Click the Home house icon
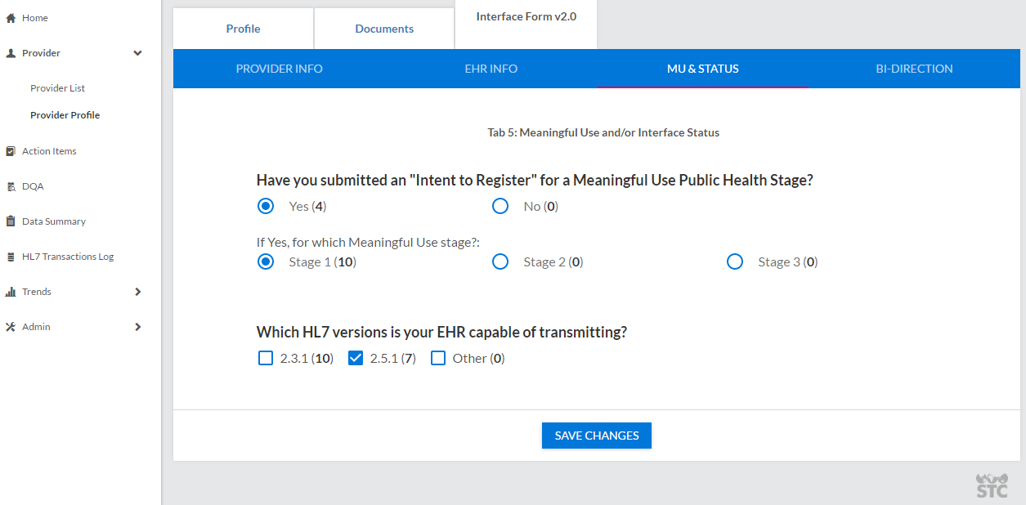The height and width of the screenshot is (505, 1026). 11,18
